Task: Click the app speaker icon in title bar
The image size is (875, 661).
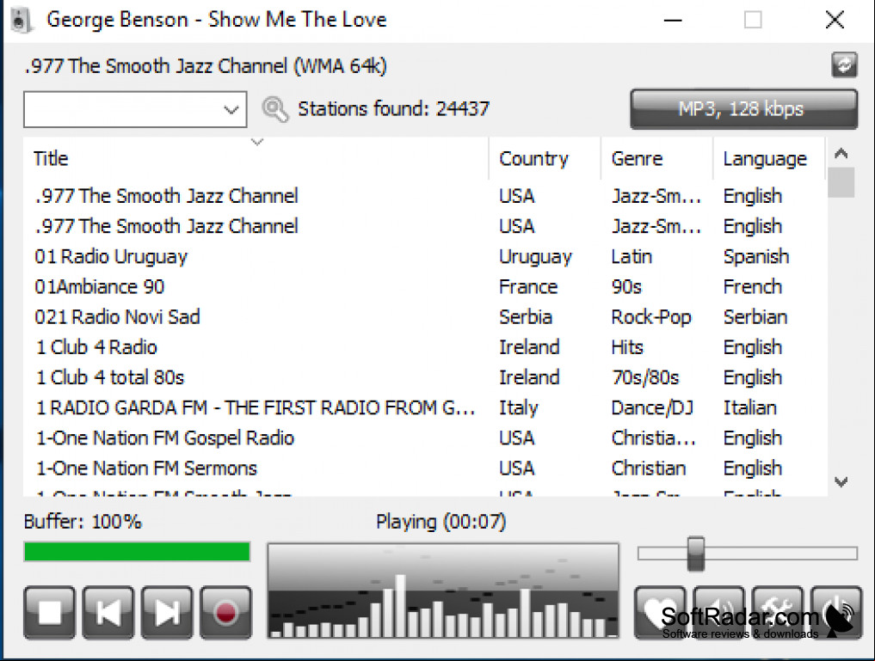Action: point(21,20)
